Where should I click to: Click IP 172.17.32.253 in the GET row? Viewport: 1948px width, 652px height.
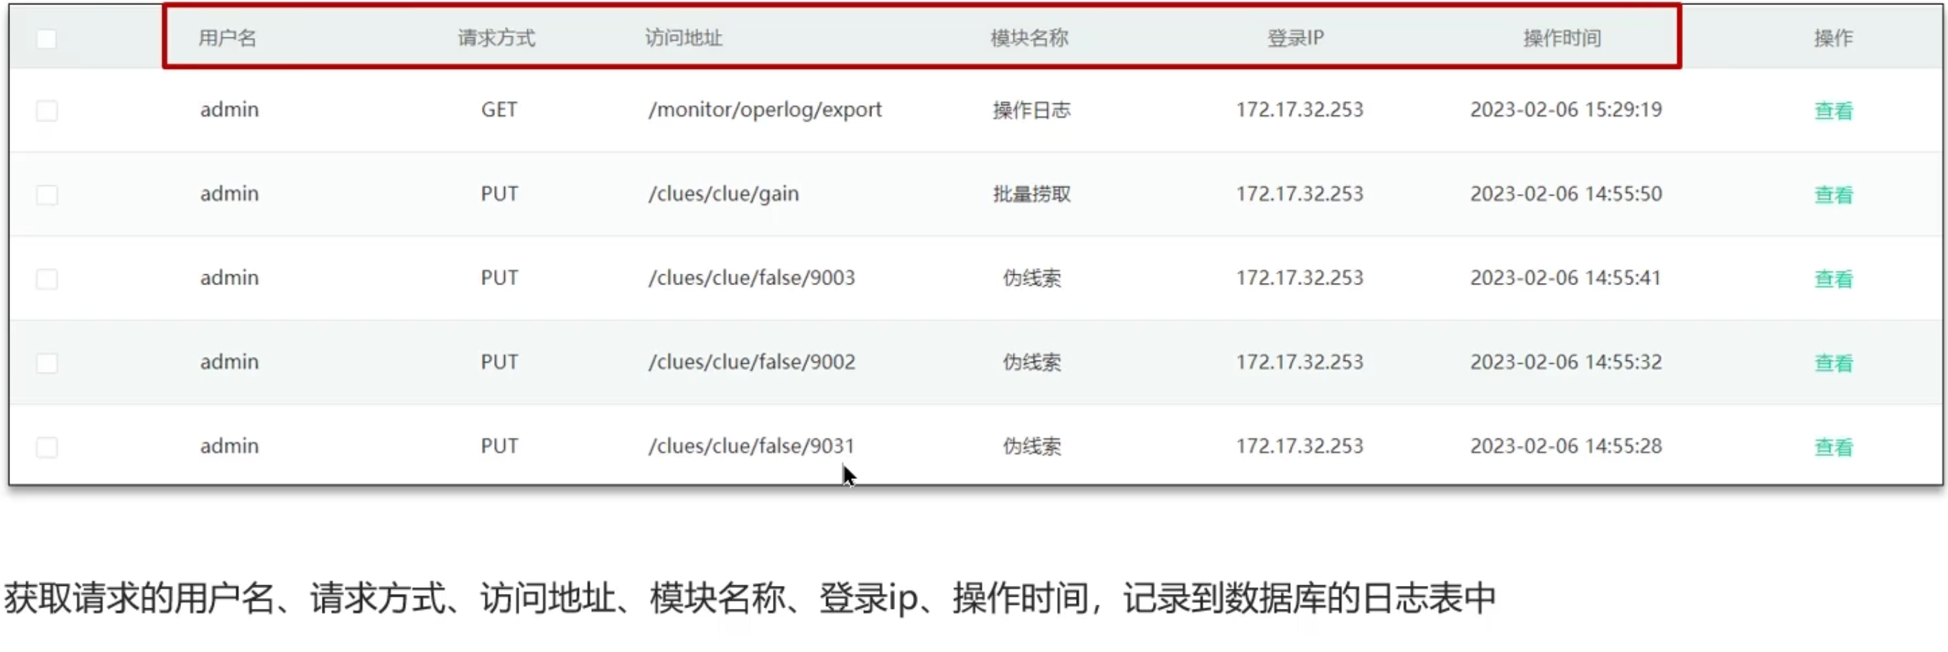coord(1299,110)
